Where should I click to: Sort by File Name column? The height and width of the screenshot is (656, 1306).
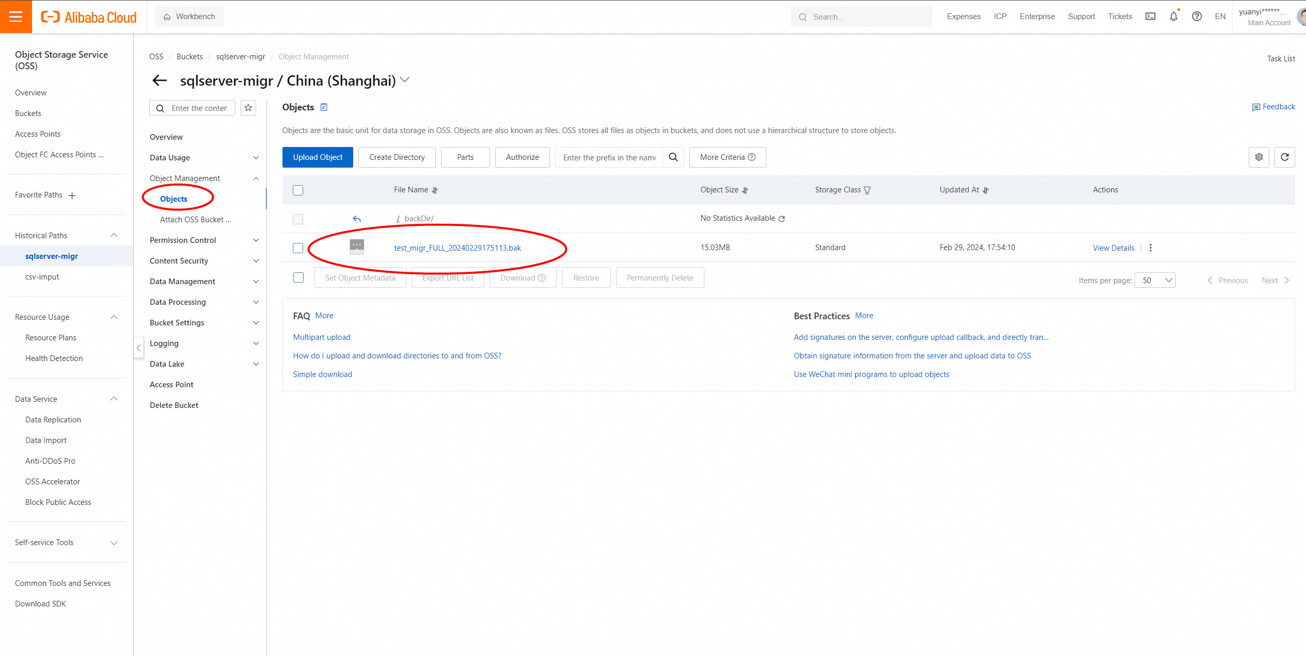435,190
